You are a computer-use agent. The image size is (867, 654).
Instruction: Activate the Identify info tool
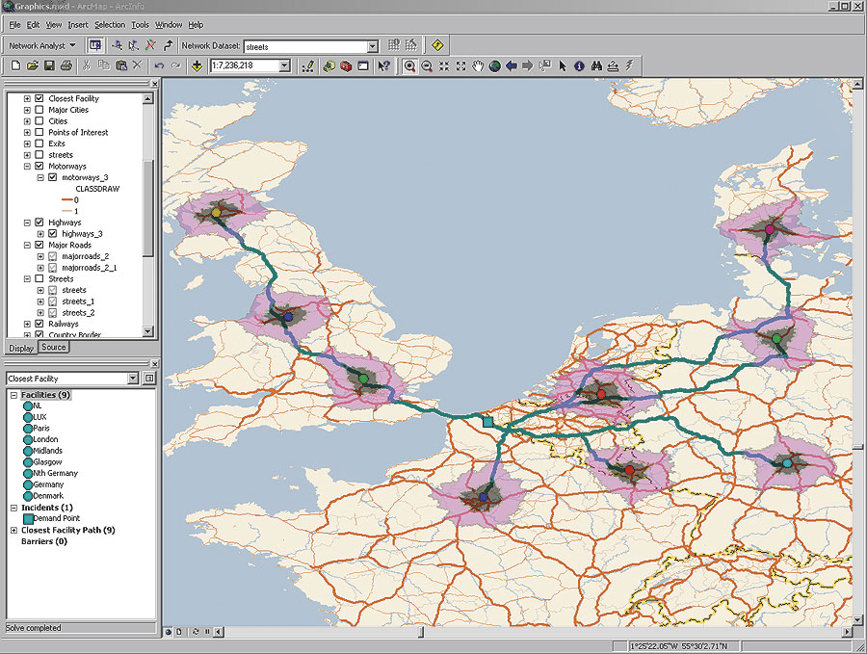pyautogui.click(x=579, y=65)
